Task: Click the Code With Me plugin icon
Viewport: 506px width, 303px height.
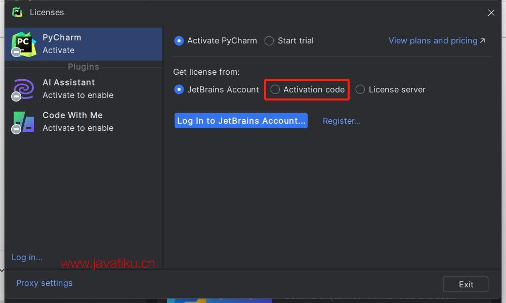Action: coord(23,122)
